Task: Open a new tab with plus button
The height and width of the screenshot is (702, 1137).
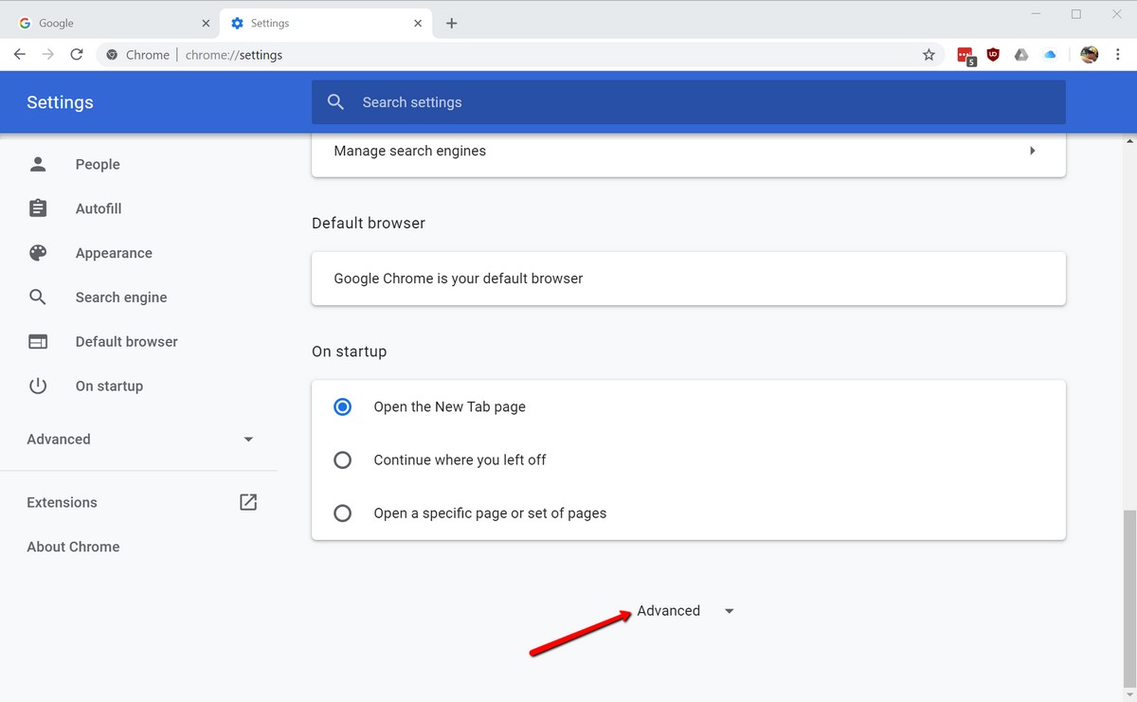Action: point(452,23)
